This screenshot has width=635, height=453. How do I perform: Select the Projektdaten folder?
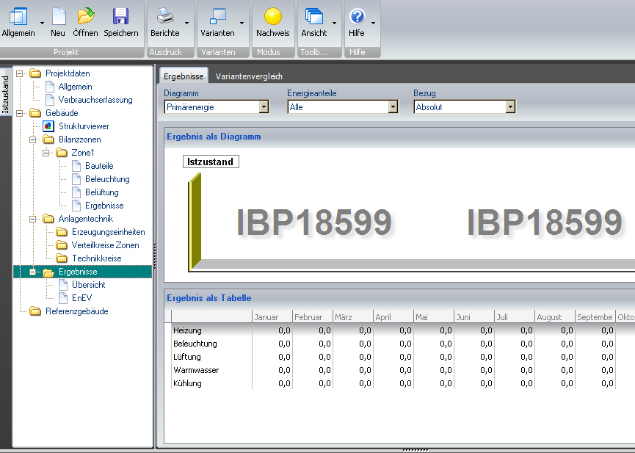[x=68, y=73]
